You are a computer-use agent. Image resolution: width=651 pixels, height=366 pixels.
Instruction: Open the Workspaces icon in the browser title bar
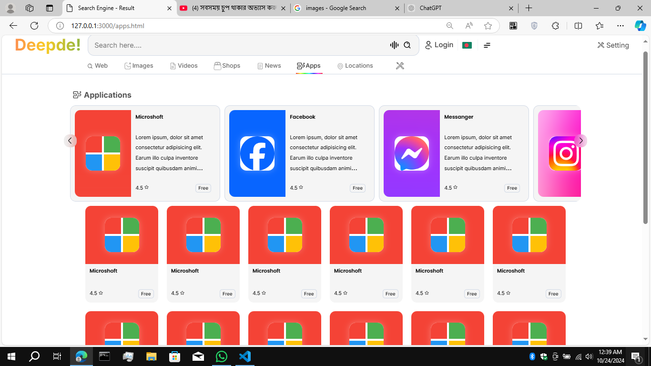coord(30,8)
